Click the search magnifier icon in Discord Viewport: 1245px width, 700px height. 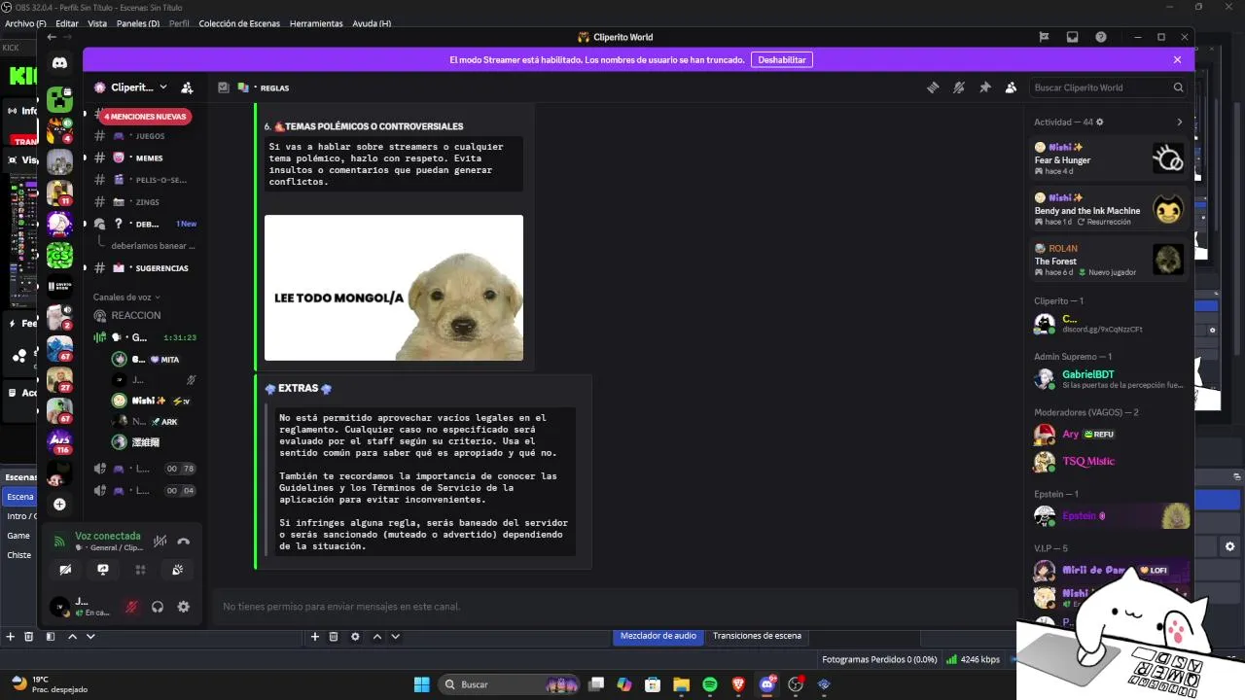pos(1178,87)
